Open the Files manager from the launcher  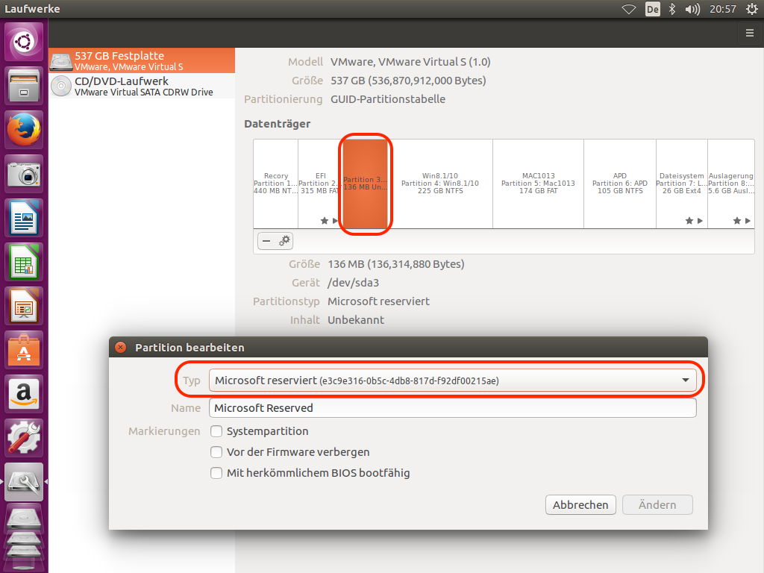(24, 86)
